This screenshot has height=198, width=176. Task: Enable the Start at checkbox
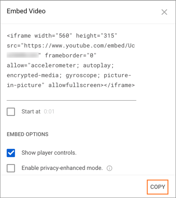pyautogui.click(x=11, y=112)
